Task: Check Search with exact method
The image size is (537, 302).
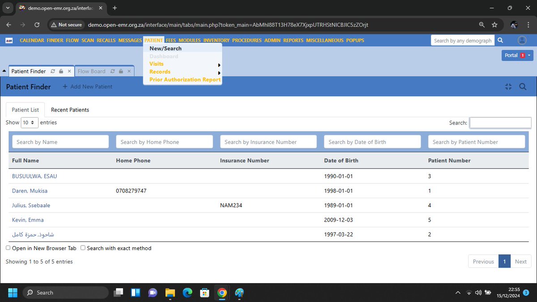Action: tap(83, 248)
